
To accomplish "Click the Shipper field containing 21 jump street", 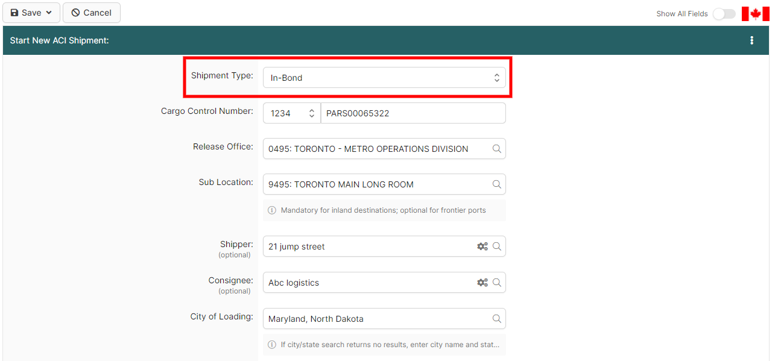I will (x=368, y=246).
